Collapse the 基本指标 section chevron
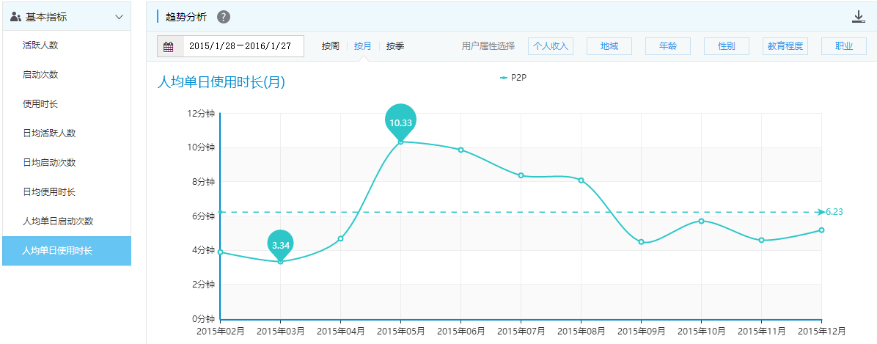The image size is (877, 344). coord(119,16)
